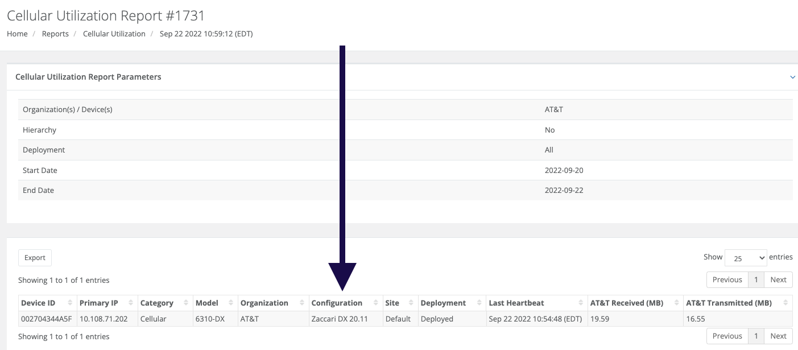This screenshot has height=350, width=798.
Task: Select device row 002704344A5F
Action: pyautogui.click(x=406, y=319)
